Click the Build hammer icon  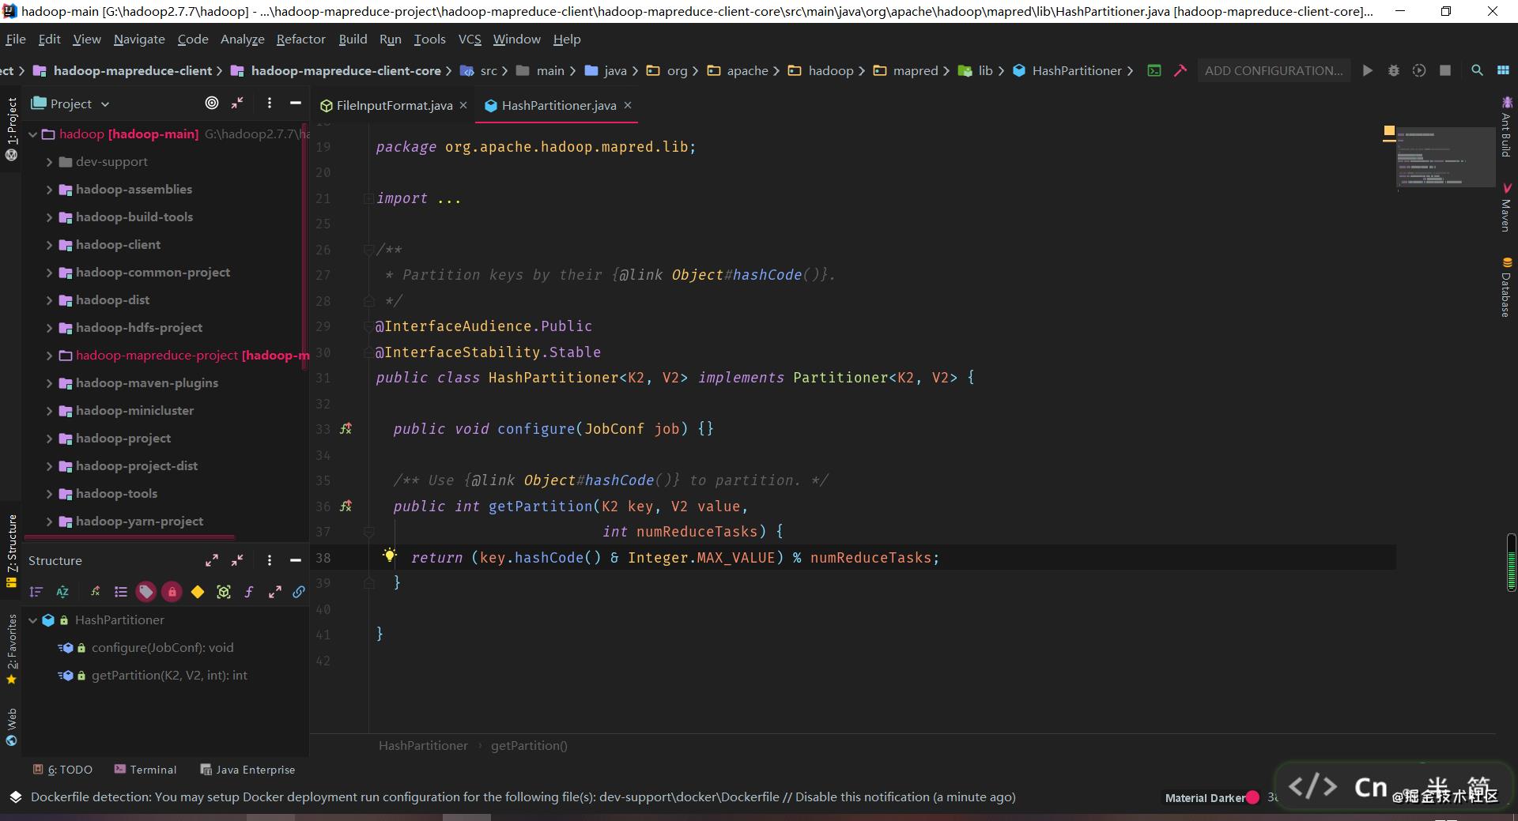(1180, 70)
